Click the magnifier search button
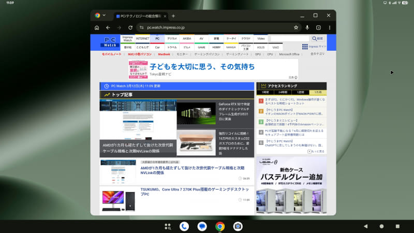The height and width of the screenshot is (233, 414). [318, 38]
